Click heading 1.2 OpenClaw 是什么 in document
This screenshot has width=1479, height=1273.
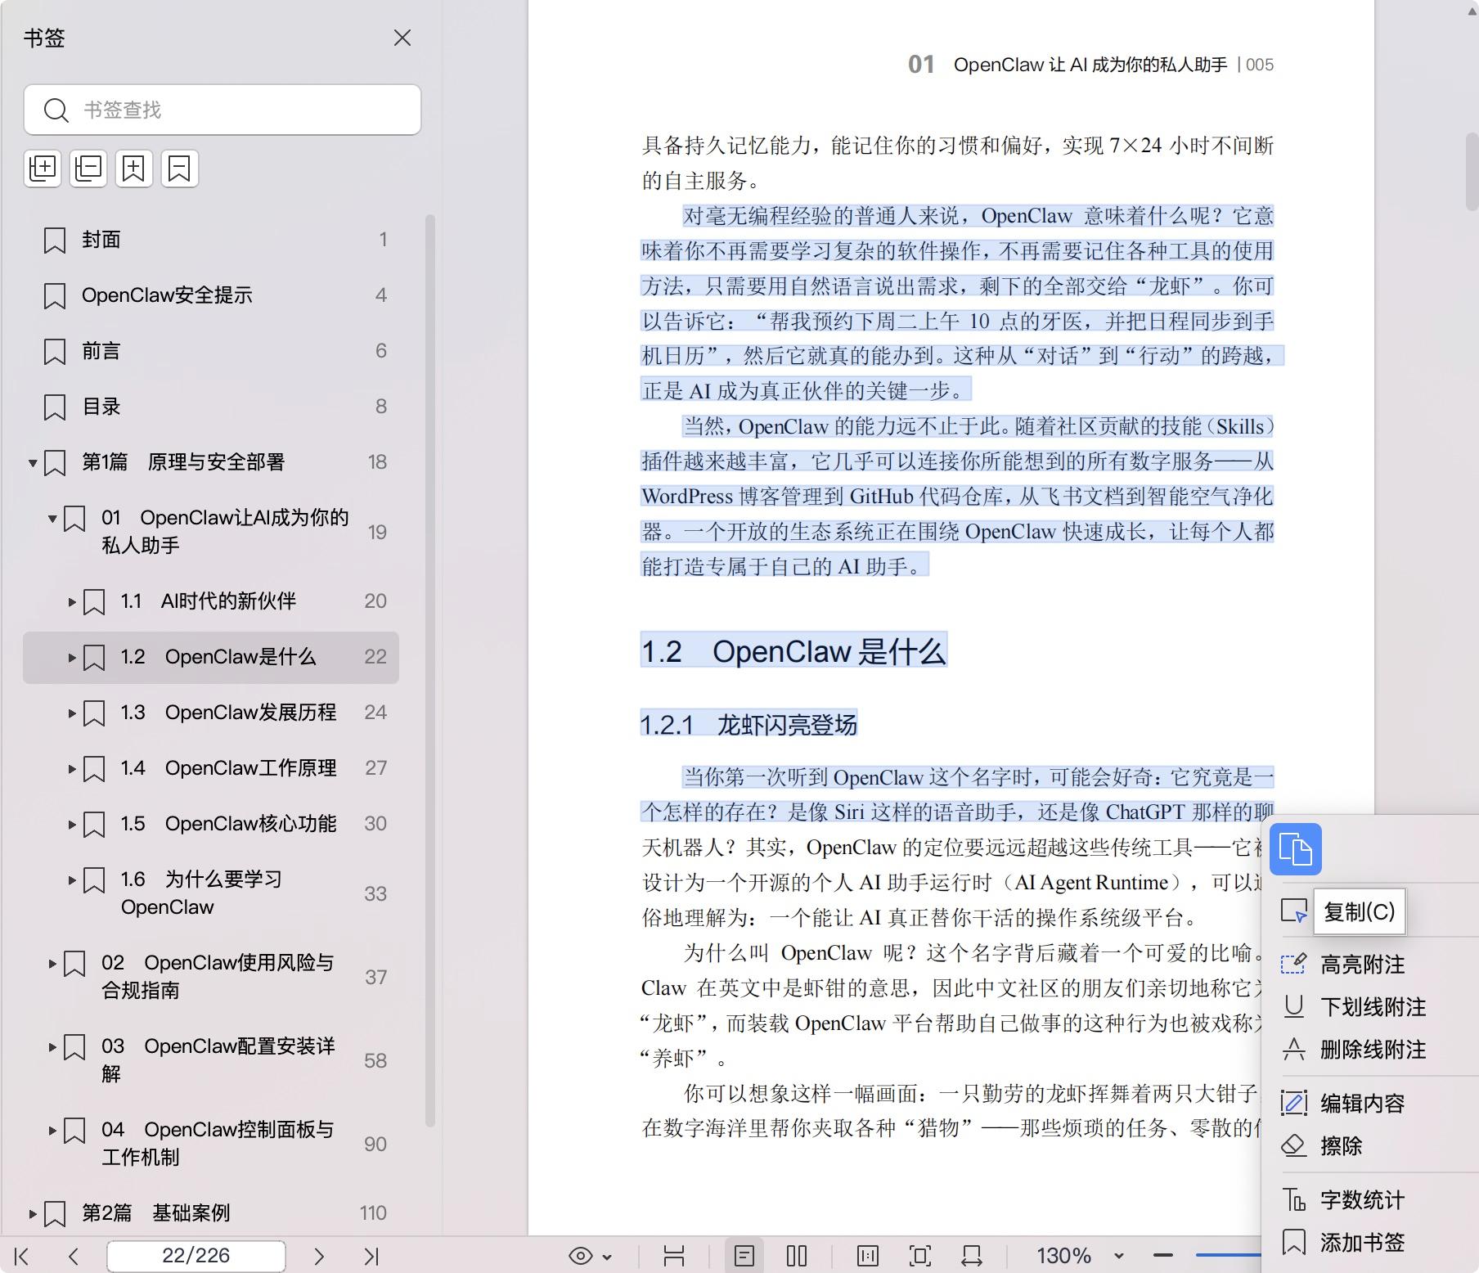point(793,651)
